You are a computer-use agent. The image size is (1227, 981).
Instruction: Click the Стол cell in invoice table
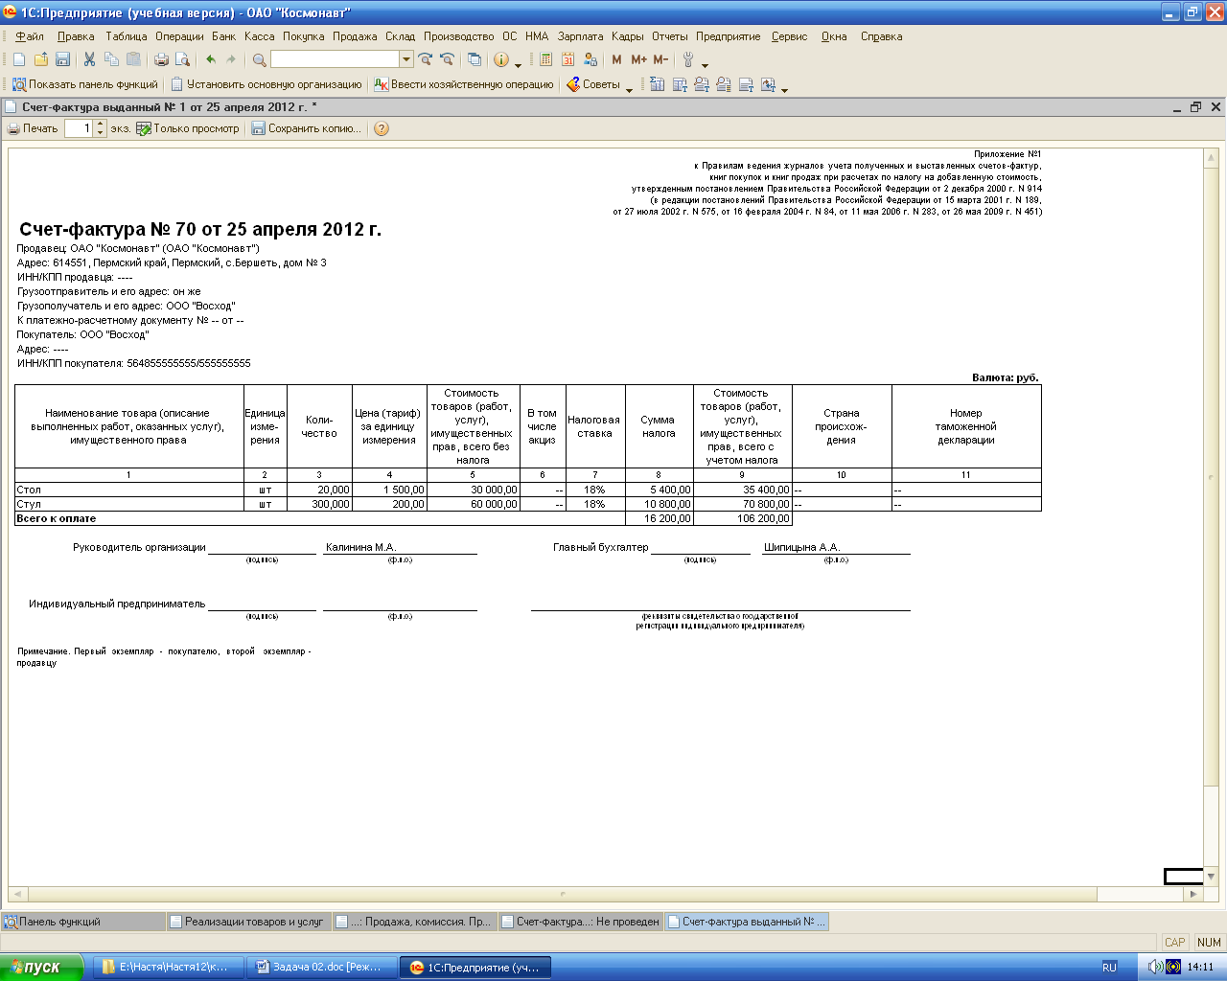coord(129,490)
